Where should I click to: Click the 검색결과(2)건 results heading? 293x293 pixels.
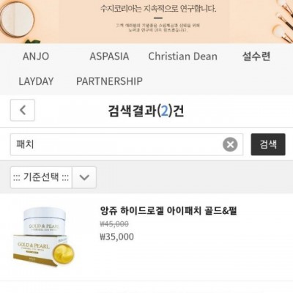pyautogui.click(x=146, y=111)
